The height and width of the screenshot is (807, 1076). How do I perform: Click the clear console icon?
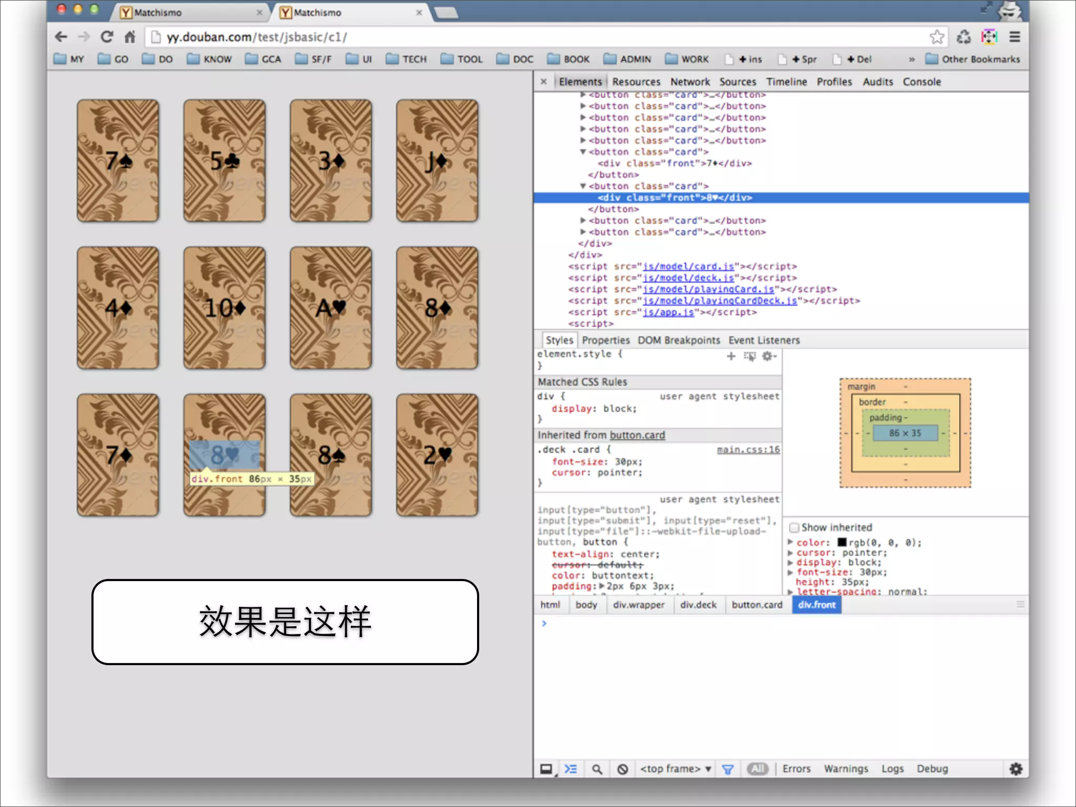pos(623,769)
